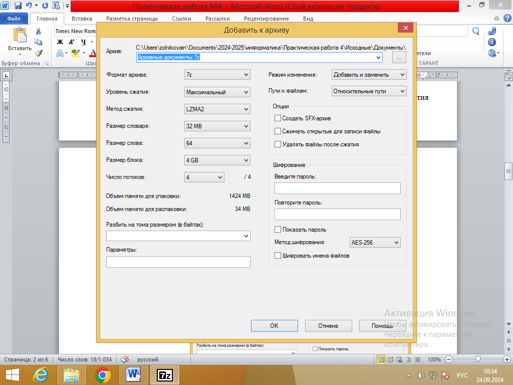The height and width of the screenshot is (385, 513).
Task: Click the Paste clipboard icon in Word
Action: pos(20,36)
